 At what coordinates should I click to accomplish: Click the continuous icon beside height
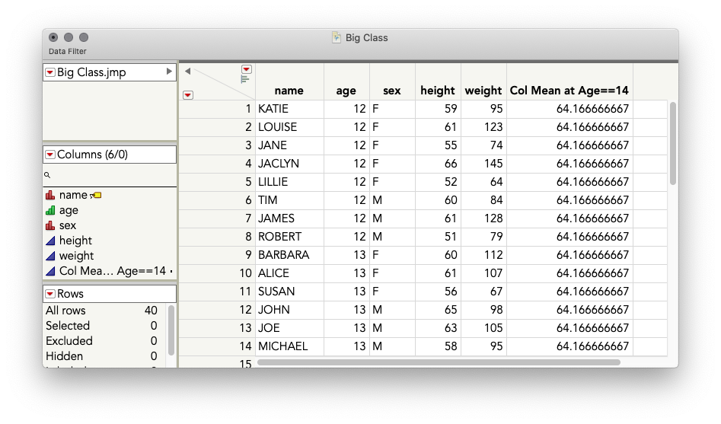click(x=50, y=241)
